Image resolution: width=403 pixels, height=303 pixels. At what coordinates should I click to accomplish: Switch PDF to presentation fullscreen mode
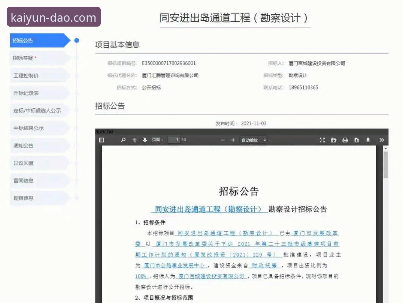[322, 140]
